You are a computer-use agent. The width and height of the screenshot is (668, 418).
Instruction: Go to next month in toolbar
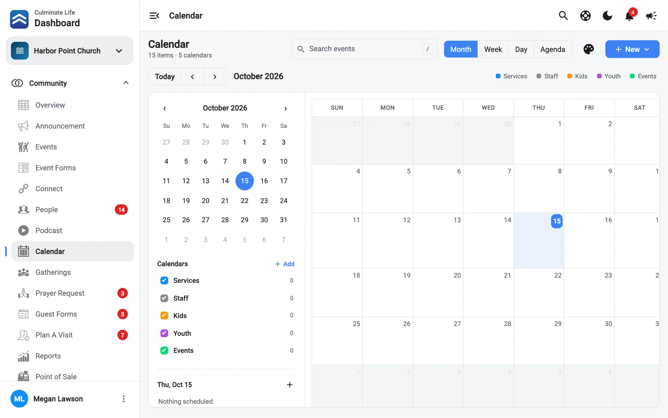click(x=215, y=77)
